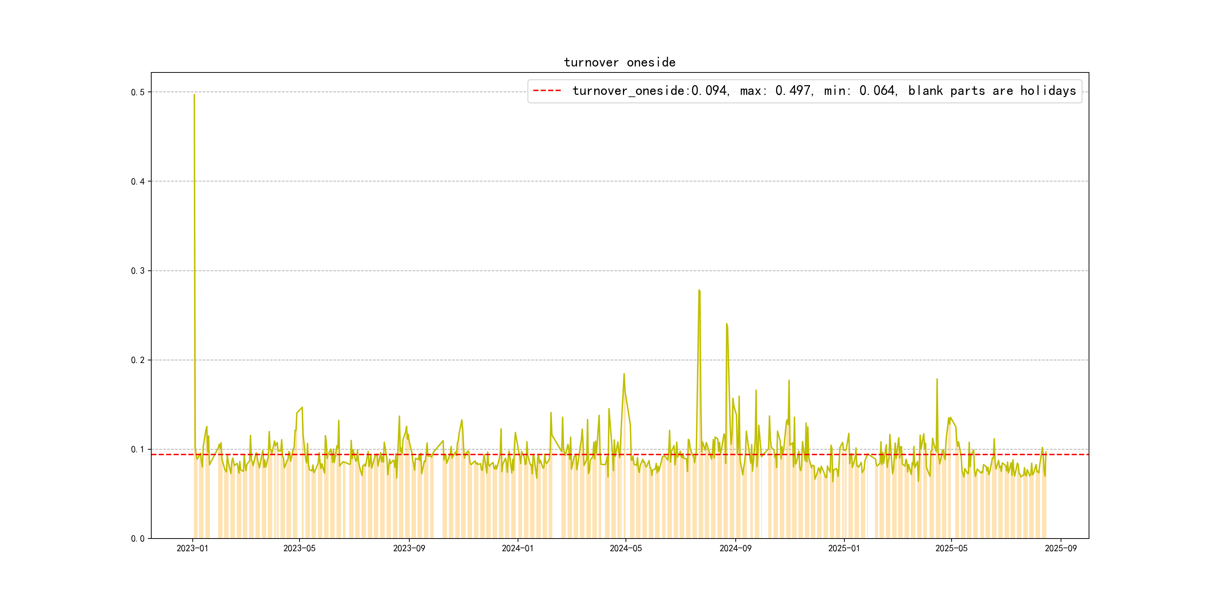Click the 2025-01 x-axis date label
This screenshot has width=1210, height=605.
pos(844,549)
